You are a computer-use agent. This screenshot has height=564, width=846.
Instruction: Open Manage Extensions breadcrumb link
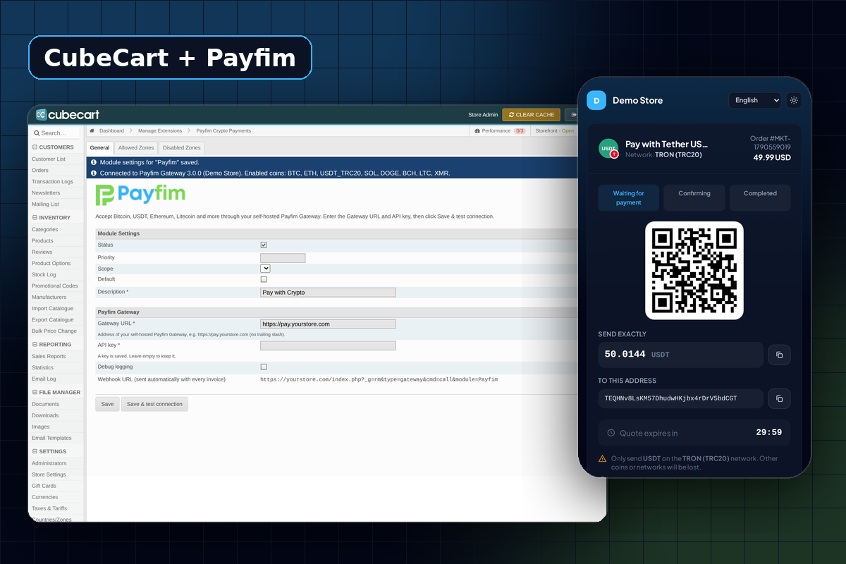160,130
